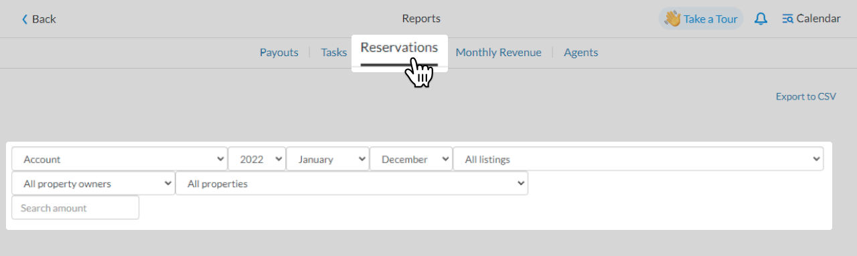Expand the December end month selector
The image size is (857, 256).
[x=412, y=159]
